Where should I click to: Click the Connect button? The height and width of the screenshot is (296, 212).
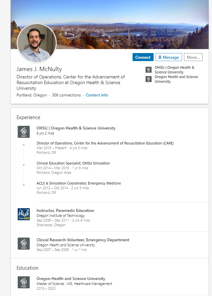(x=143, y=57)
